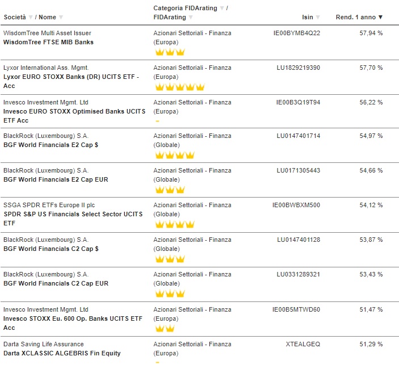Select ISIN IE00B5MTWD60
Image resolution: width=399 pixels, height=369 pixels.
(296, 309)
